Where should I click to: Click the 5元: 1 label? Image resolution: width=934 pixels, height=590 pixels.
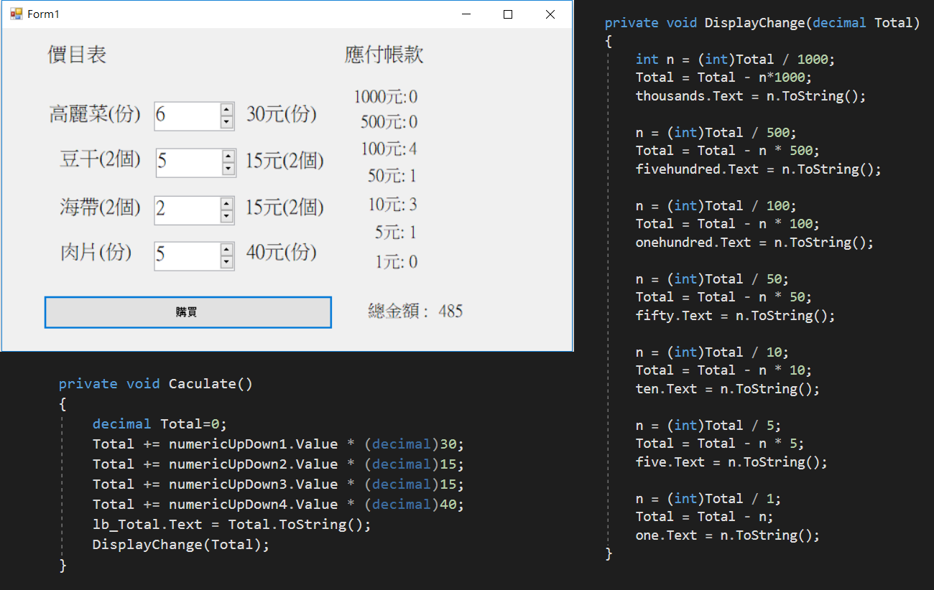pos(396,233)
